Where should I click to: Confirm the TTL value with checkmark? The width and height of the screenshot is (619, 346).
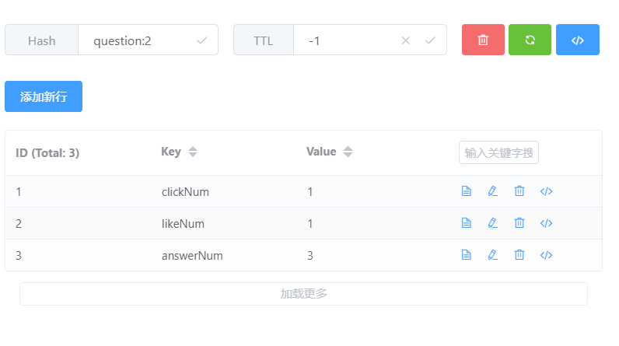pyautogui.click(x=430, y=40)
